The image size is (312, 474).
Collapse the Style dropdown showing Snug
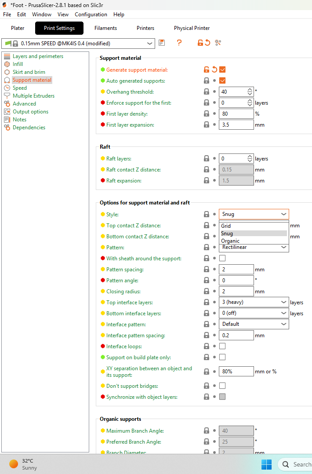tap(254, 214)
